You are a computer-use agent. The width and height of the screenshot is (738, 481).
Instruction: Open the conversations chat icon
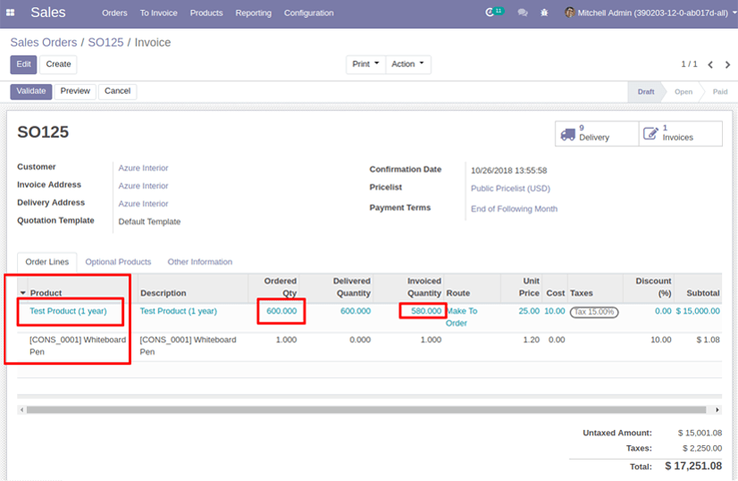click(522, 13)
